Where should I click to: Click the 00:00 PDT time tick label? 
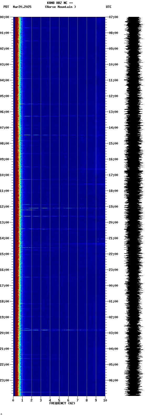tap(5, 17)
